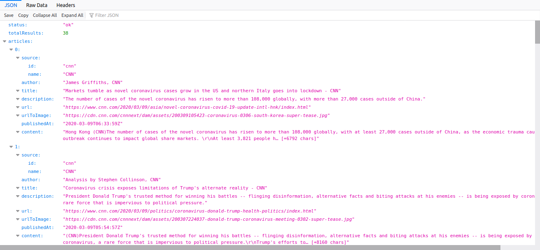Screen dimensions: 540x250
Task: Collapse the articles array
Action: pos(5,41)
